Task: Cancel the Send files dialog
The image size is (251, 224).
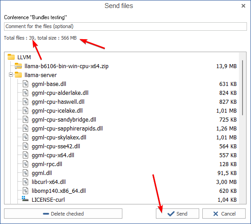Action: tap(224, 214)
